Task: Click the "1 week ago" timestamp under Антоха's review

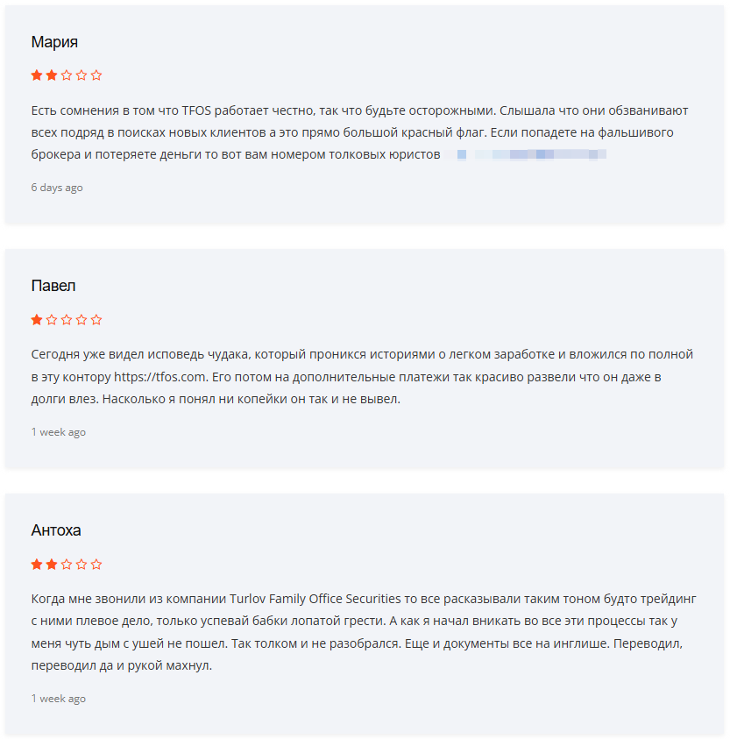Action: pos(59,699)
